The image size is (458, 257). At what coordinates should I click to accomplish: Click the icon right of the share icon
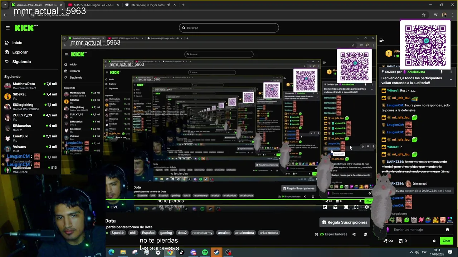point(365,234)
